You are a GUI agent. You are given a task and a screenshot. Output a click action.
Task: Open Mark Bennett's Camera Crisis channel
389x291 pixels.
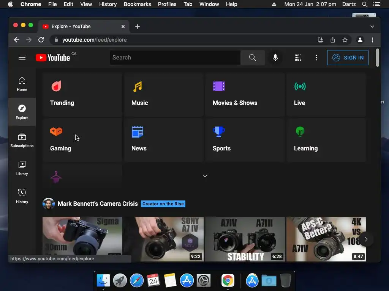(98, 203)
